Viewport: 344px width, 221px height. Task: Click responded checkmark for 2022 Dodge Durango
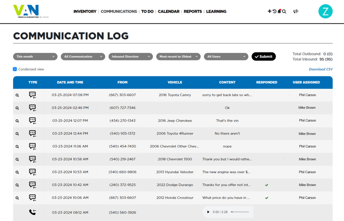point(266,185)
